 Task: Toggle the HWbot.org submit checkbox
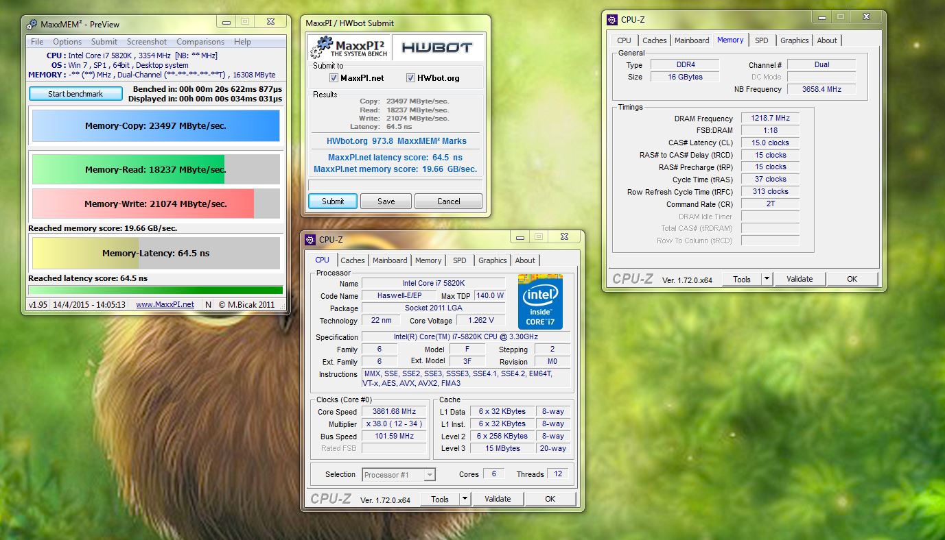click(x=411, y=78)
